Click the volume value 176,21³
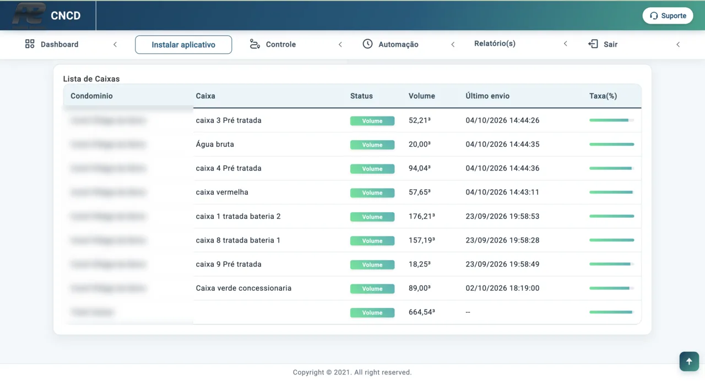705x381 pixels. pyautogui.click(x=422, y=216)
